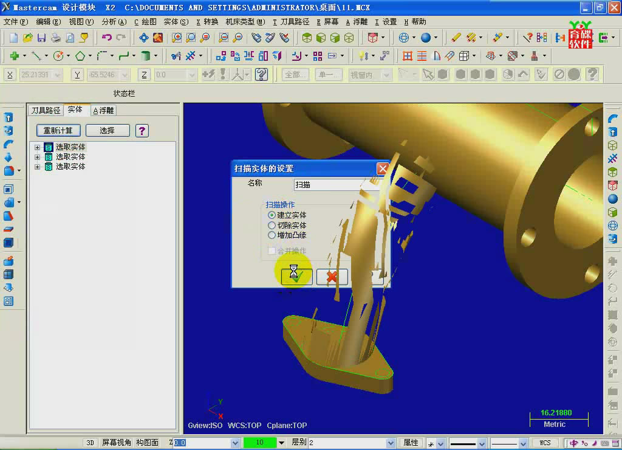Click the 全部 selection button
Image resolution: width=622 pixels, height=450 pixels.
click(295, 75)
